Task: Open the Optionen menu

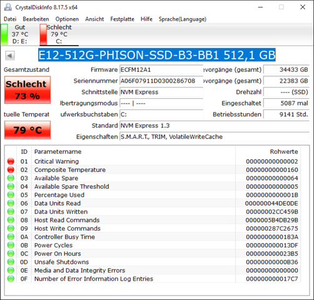Action: (x=67, y=19)
